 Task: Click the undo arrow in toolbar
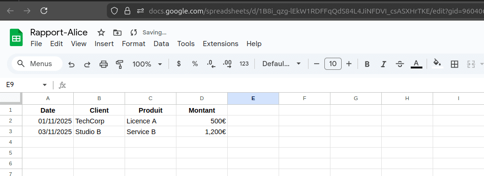coord(71,64)
